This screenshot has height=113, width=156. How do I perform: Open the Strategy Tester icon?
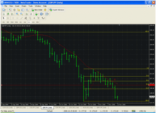[27, 10]
